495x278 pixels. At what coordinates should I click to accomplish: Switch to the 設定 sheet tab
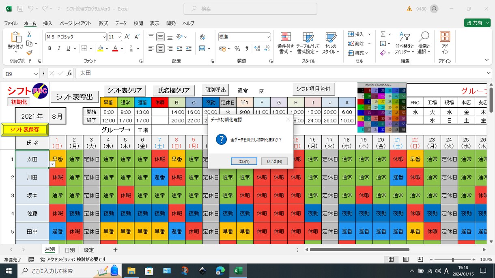point(88,250)
